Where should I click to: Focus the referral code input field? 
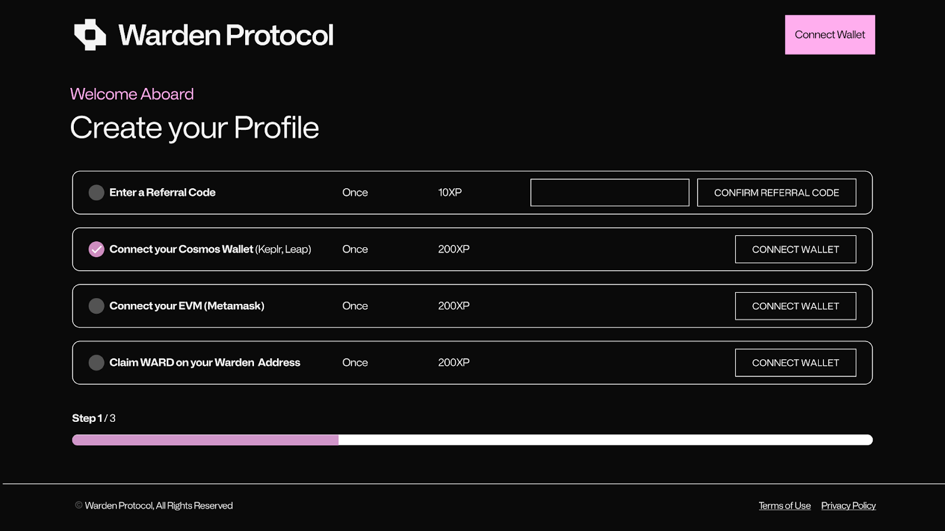610,192
